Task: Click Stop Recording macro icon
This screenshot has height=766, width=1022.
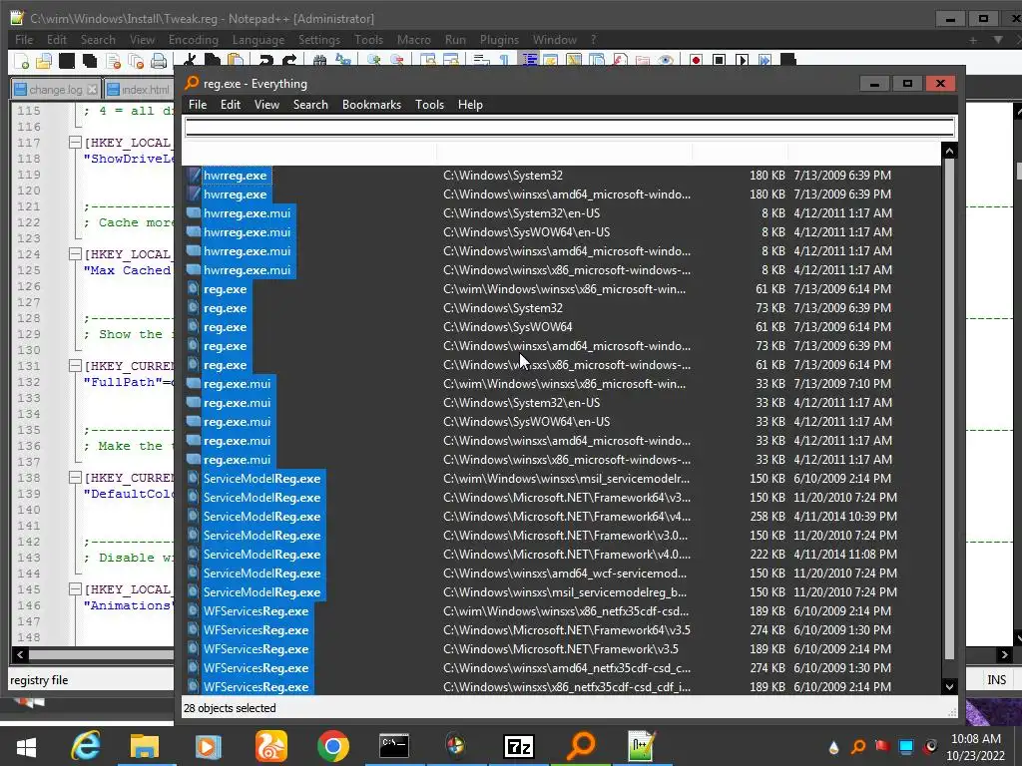Action: pos(719,60)
